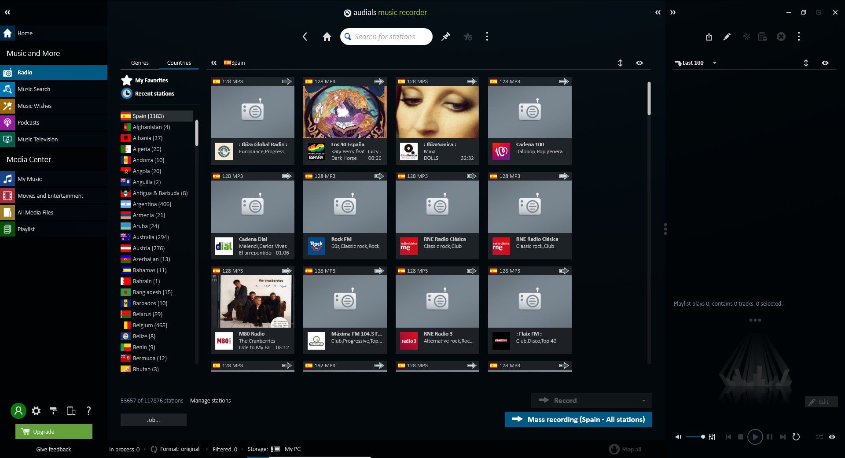Open the Home page in sidebar

pos(53,33)
